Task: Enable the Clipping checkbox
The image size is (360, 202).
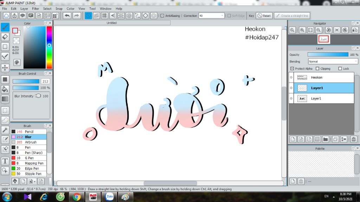Action: tap(317, 68)
